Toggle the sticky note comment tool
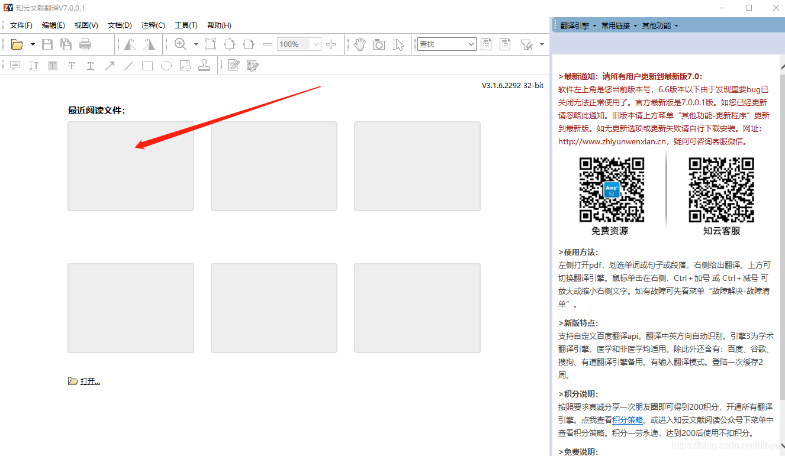The image size is (785, 456). 15,65
